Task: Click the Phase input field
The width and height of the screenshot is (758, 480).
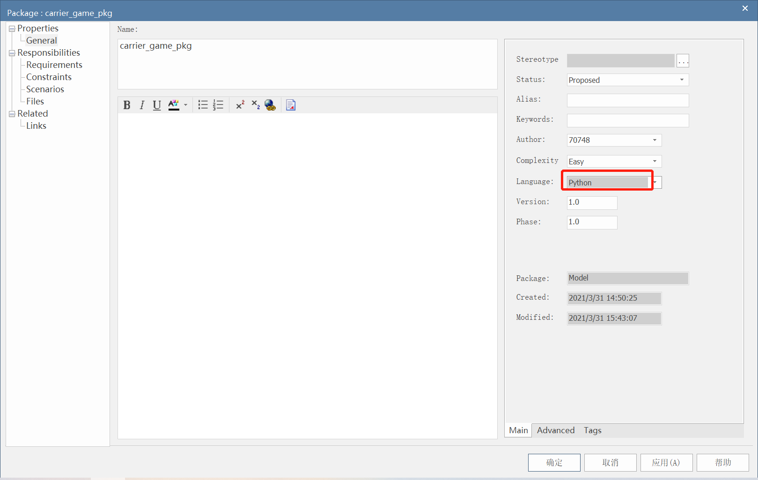Action: click(592, 222)
